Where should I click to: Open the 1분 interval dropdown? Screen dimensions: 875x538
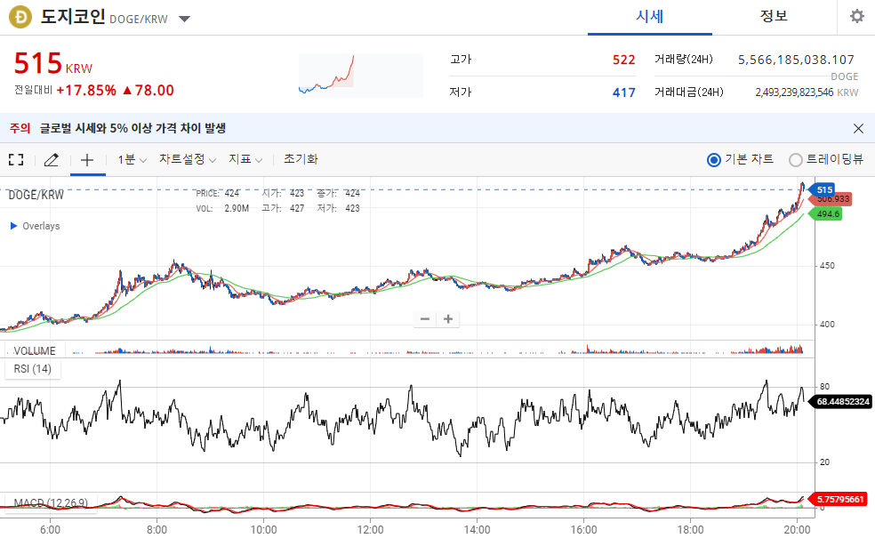click(x=132, y=159)
